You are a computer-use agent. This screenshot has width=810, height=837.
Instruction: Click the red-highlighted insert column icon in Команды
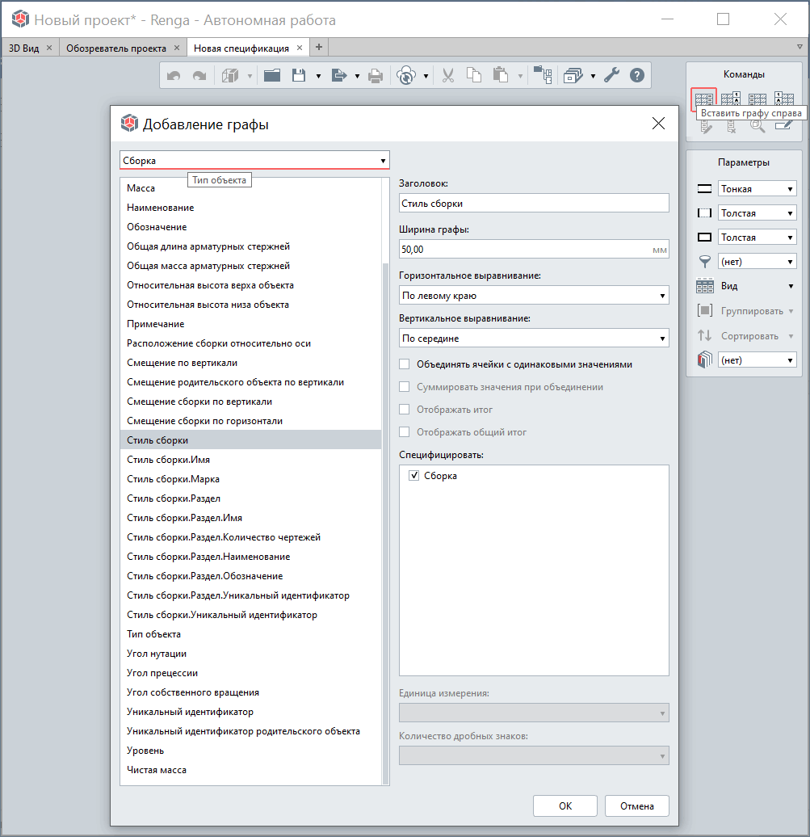point(704,99)
